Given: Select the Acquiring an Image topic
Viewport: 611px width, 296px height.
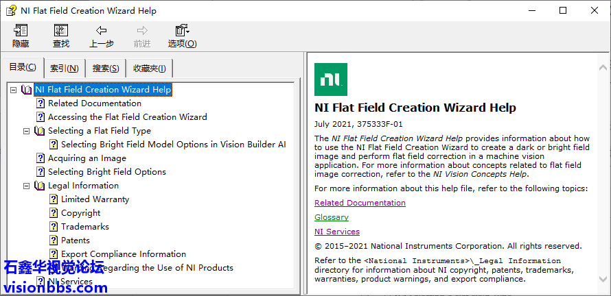Looking at the screenshot, I should [87, 158].
